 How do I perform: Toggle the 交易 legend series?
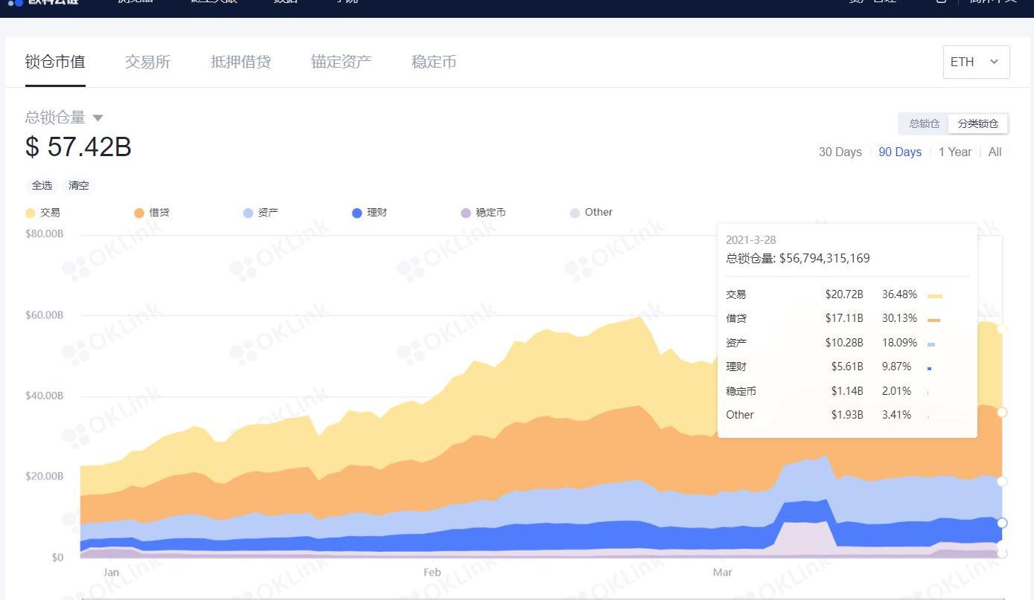click(x=42, y=213)
